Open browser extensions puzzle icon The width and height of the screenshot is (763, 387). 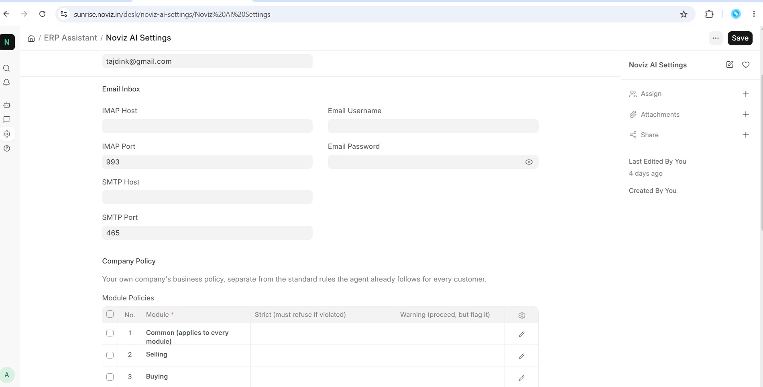pyautogui.click(x=709, y=14)
